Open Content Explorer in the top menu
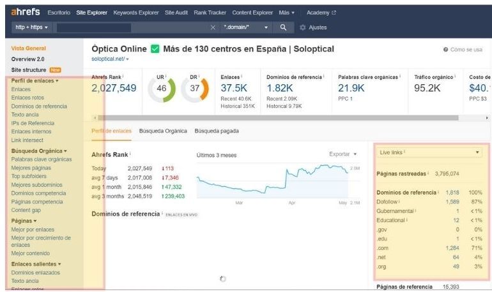492x292 pixels. tap(252, 13)
